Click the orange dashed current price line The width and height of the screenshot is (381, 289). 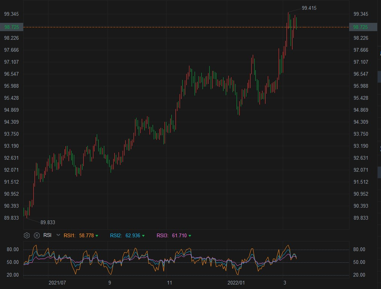(x=150, y=27)
